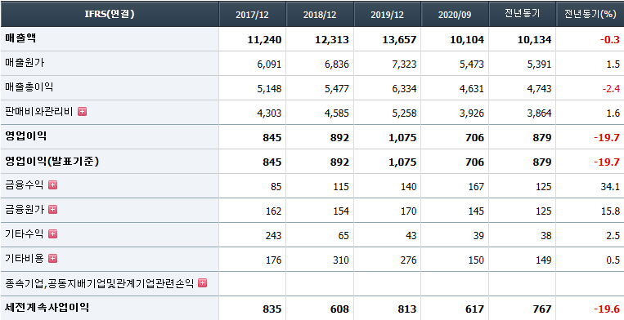Select 금융원가 value 162
This screenshot has height=320, width=624.
click(x=274, y=211)
